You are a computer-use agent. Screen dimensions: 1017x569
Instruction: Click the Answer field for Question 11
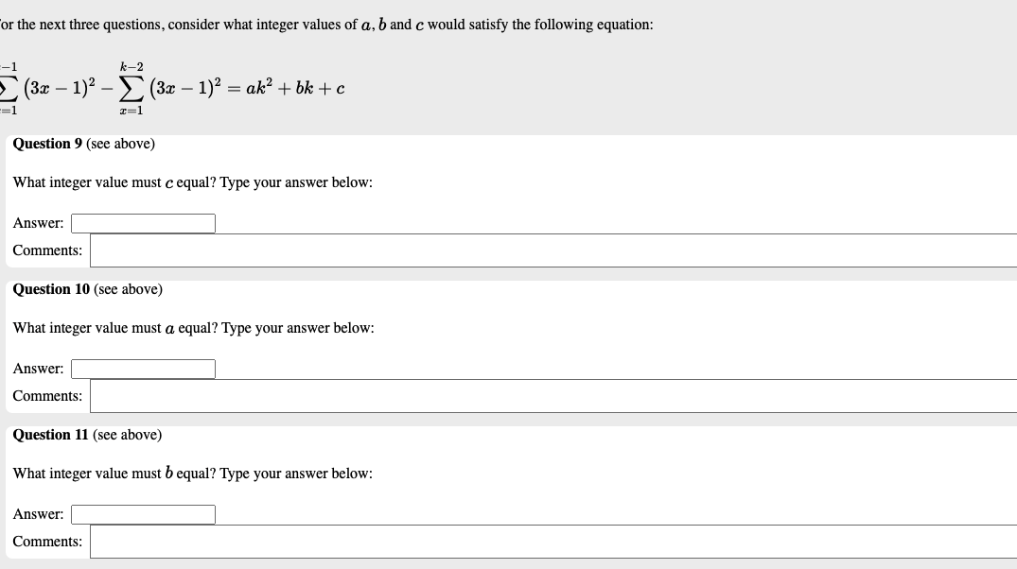pyautogui.click(x=142, y=514)
